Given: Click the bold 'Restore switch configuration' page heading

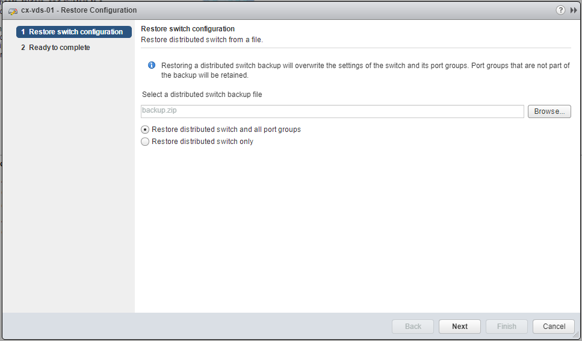Looking at the screenshot, I should click(x=187, y=29).
